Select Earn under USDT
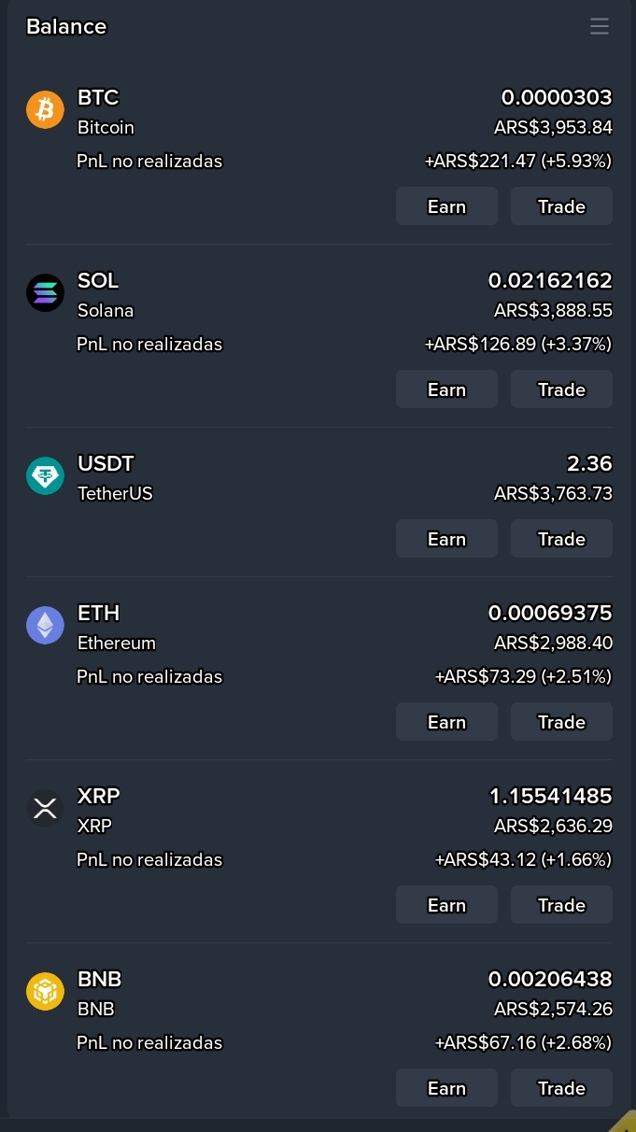 [446, 539]
